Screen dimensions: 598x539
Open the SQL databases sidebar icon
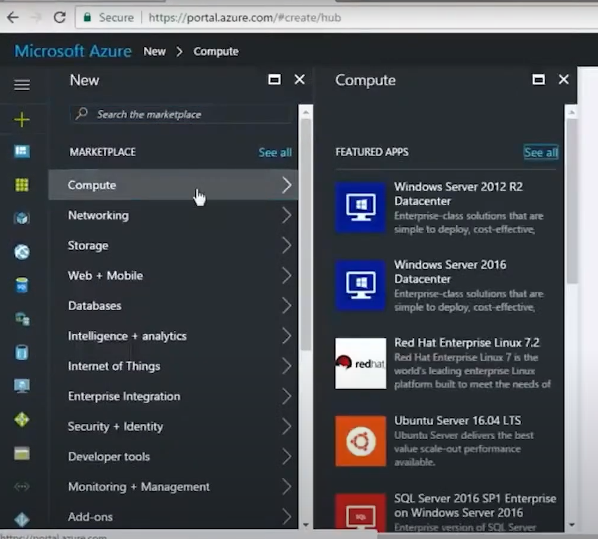(21, 285)
